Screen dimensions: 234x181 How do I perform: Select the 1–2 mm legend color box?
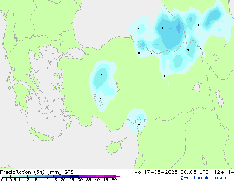[23, 176]
